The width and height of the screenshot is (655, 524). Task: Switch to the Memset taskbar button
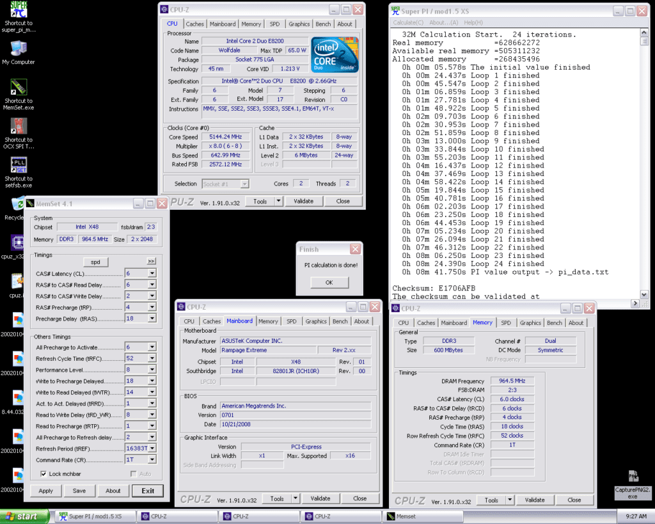coord(423,516)
